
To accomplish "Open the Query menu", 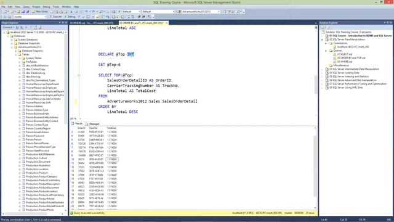I will (x=26, y=7).
